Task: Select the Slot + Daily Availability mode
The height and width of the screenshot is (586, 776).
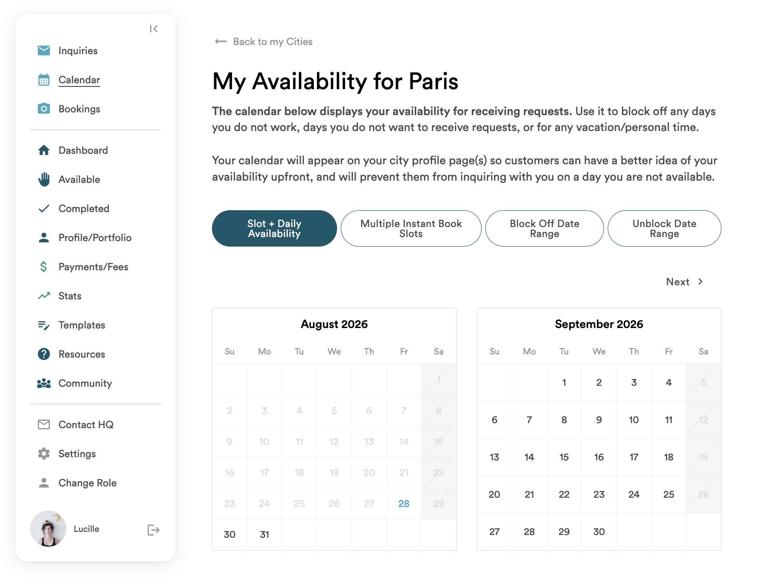Action: point(274,228)
